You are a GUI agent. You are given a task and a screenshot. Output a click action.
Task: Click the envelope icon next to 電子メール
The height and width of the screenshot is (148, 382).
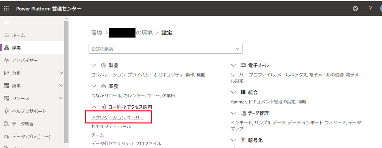click(x=243, y=65)
